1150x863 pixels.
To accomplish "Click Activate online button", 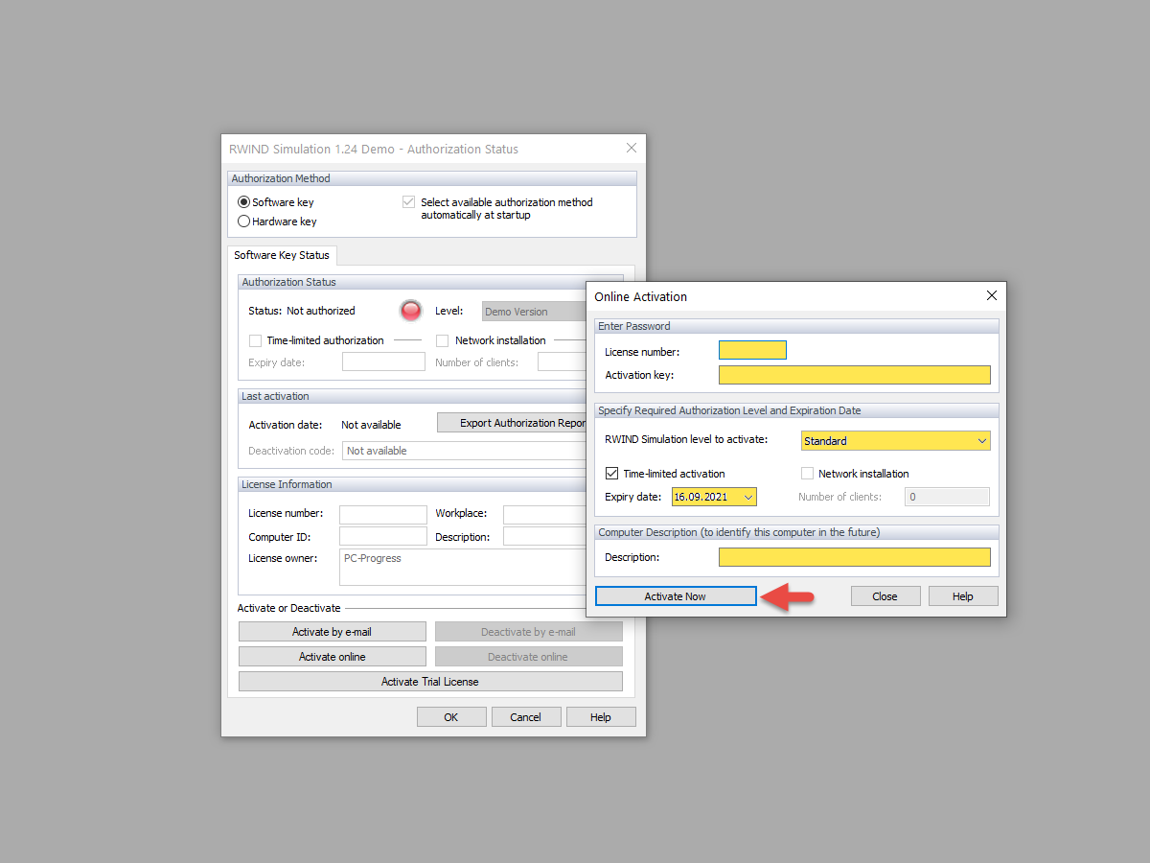I will click(333, 657).
